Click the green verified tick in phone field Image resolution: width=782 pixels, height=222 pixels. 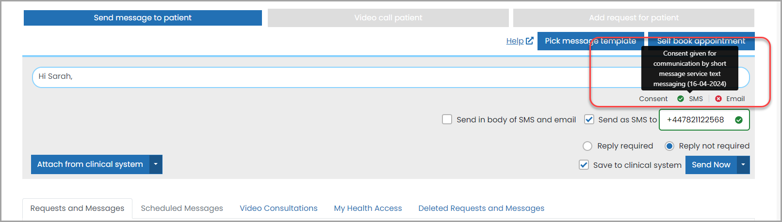coord(739,120)
